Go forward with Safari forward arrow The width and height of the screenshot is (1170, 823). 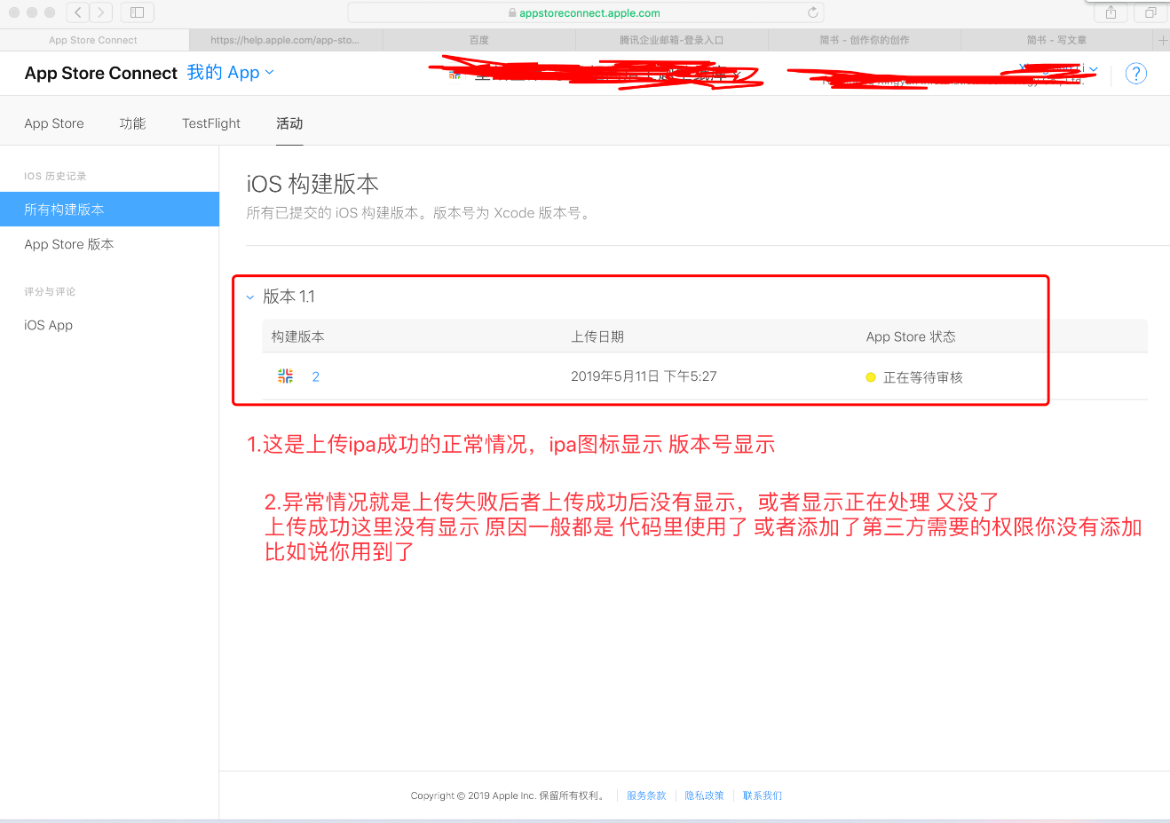pos(101,12)
